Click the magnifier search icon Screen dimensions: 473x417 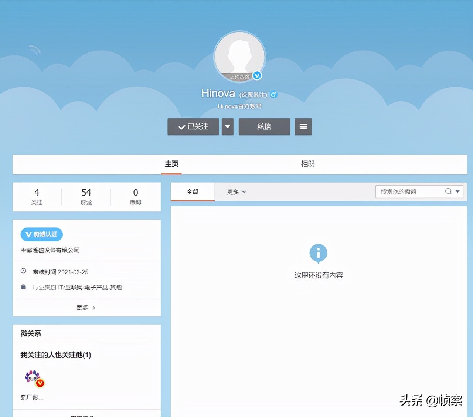click(449, 191)
